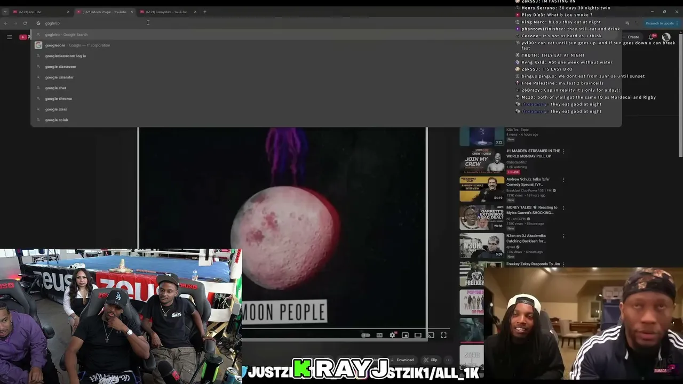Open the MONEY TALKS video thumbnail
The height and width of the screenshot is (384, 683).
tap(482, 218)
